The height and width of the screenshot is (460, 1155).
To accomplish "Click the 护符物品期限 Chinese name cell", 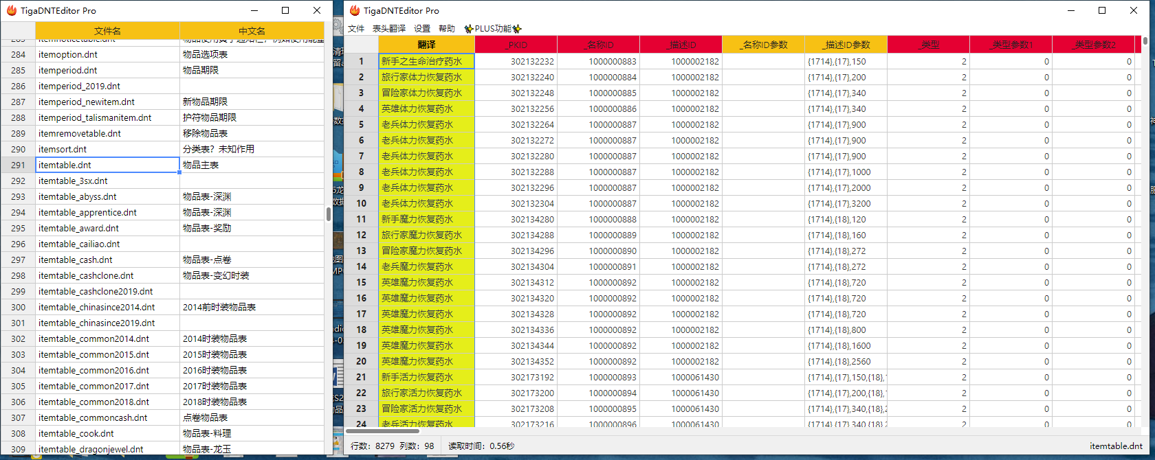I will pos(252,117).
